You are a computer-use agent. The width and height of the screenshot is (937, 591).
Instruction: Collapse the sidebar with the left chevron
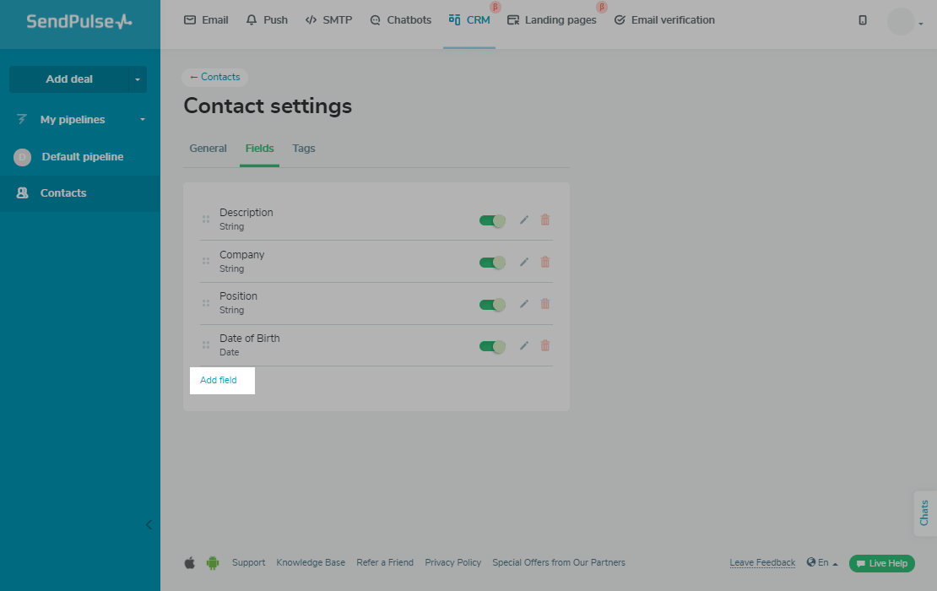149,524
